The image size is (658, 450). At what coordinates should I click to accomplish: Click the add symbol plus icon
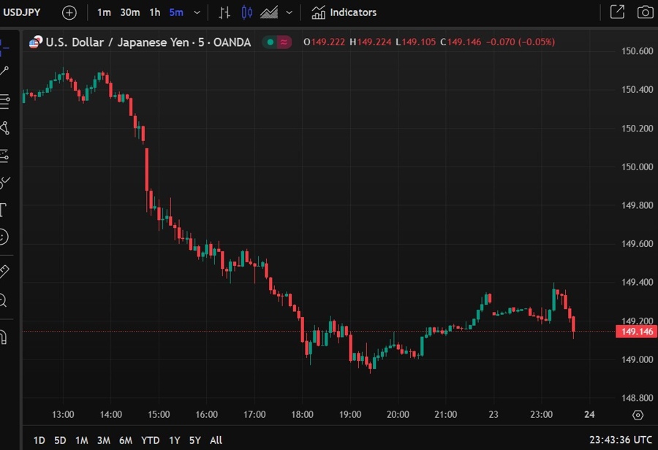(x=69, y=12)
